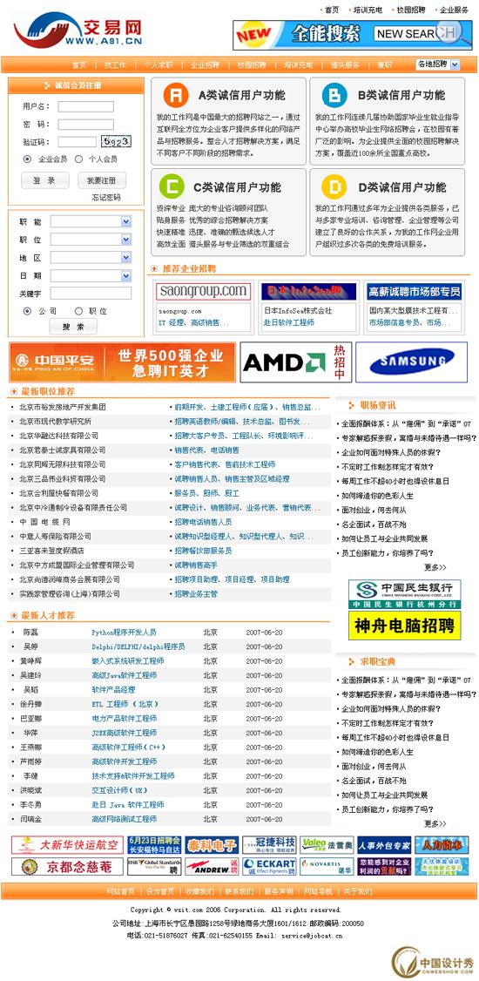
Task: Click the AMD 热招中 banner
Action: tap(296, 362)
